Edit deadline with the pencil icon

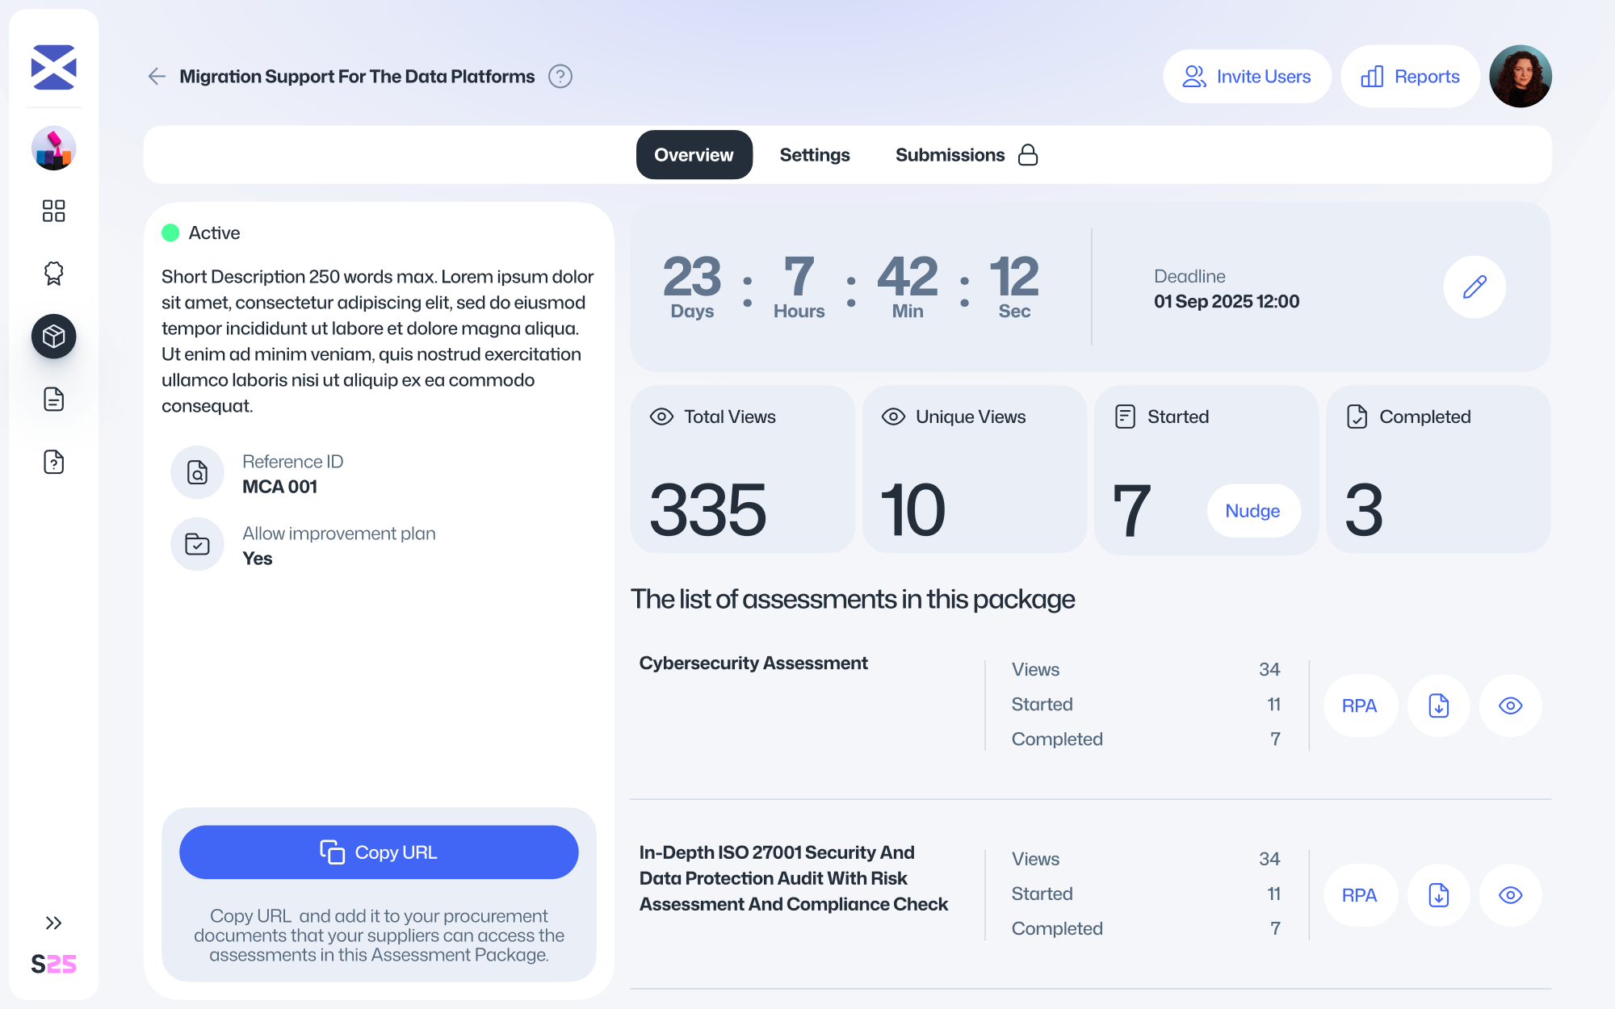(1474, 287)
